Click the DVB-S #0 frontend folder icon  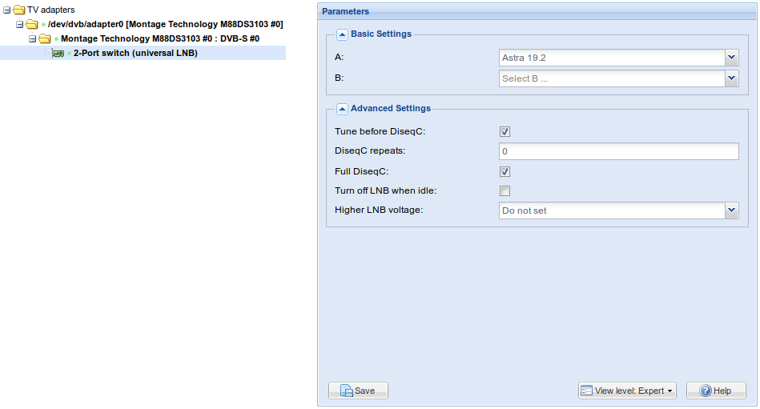point(45,38)
